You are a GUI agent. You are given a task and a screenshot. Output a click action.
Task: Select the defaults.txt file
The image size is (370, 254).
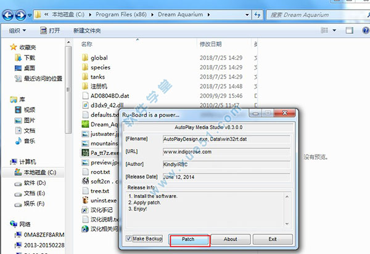[100, 115]
